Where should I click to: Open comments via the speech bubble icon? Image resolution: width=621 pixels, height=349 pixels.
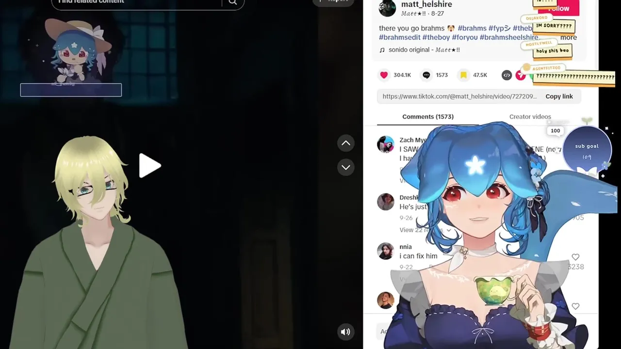tap(426, 75)
